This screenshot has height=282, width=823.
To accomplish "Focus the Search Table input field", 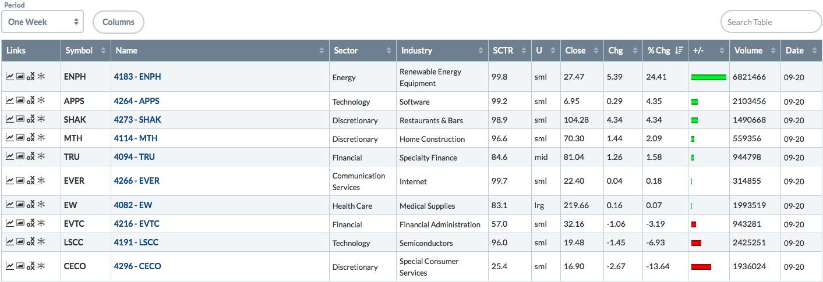I will (771, 22).
